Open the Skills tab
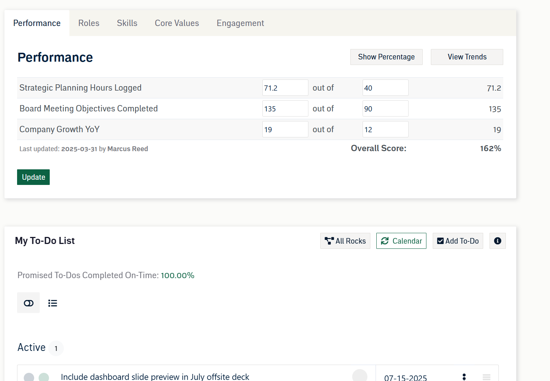Viewport: 550px width, 381px height. pyautogui.click(x=127, y=23)
